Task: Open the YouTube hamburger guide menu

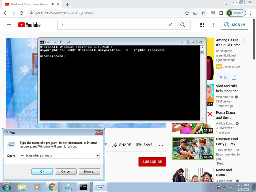Action: (x=9, y=25)
